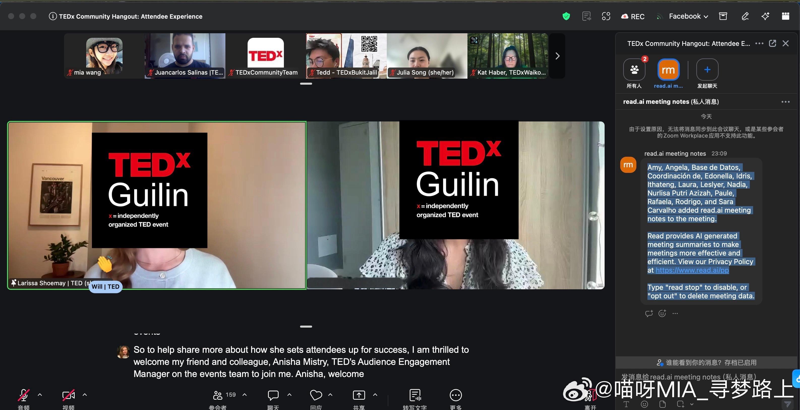800x410 pixels.
Task: Click the handle above the caption box
Action: (x=306, y=327)
